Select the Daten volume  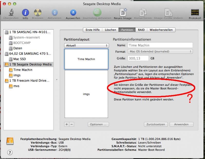(29, 48)
